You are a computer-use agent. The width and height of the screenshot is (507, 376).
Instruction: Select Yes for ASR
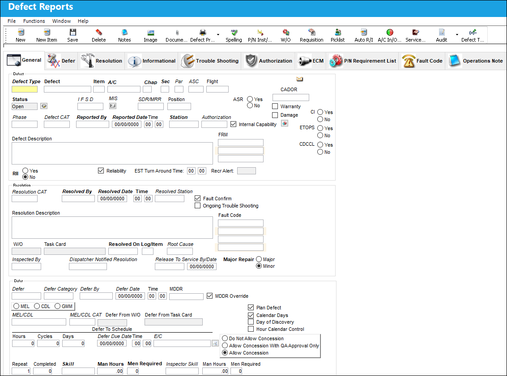tap(250, 99)
